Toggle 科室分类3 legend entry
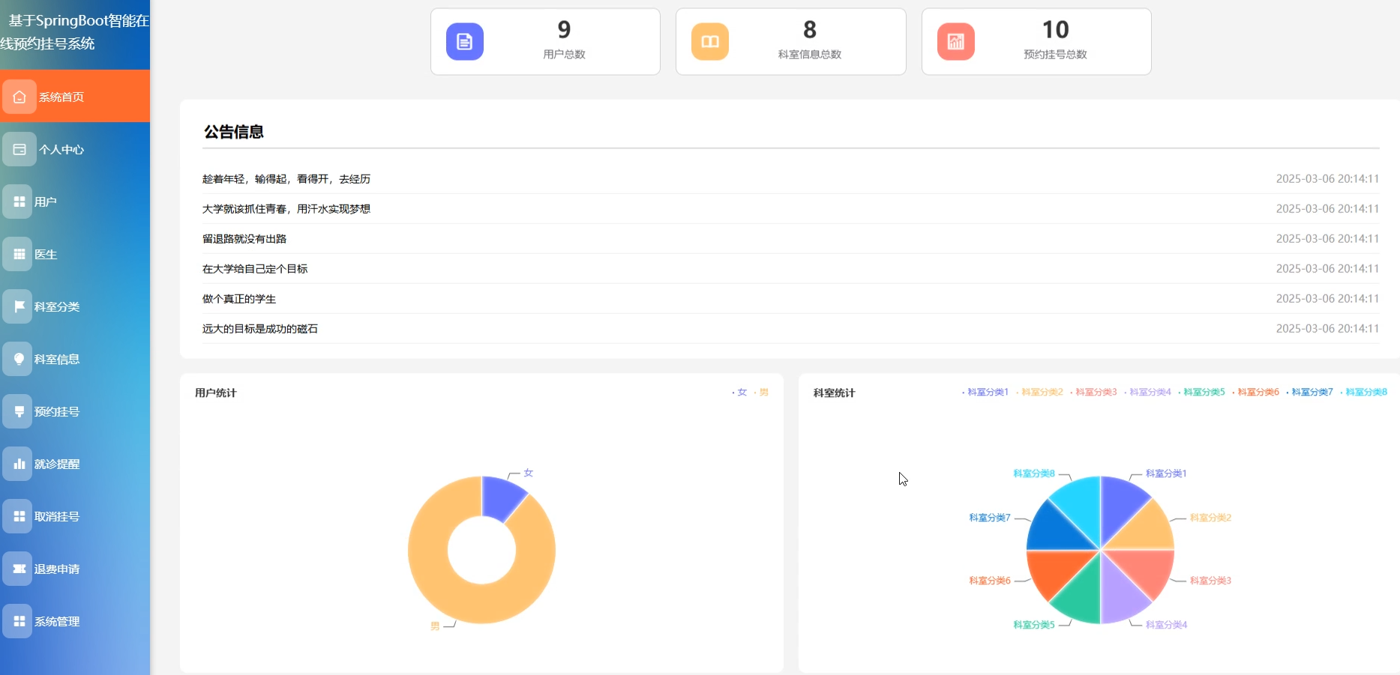 click(x=1093, y=393)
